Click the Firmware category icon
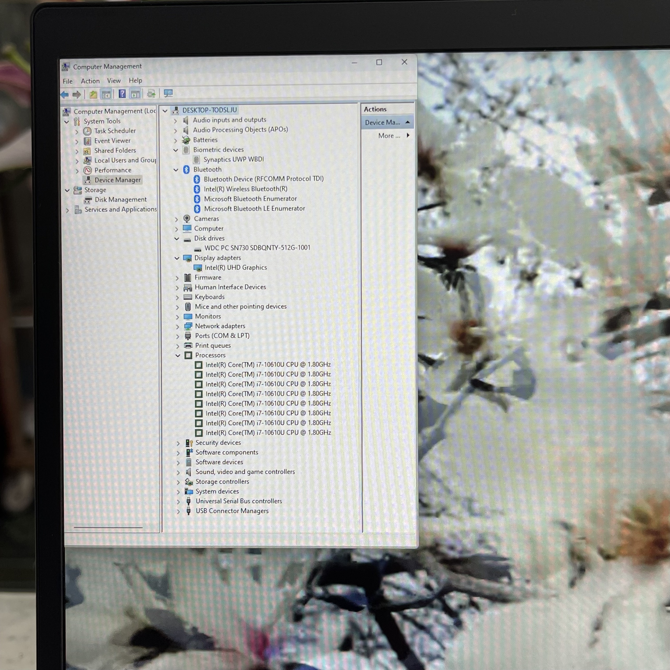The image size is (670, 670). point(188,278)
